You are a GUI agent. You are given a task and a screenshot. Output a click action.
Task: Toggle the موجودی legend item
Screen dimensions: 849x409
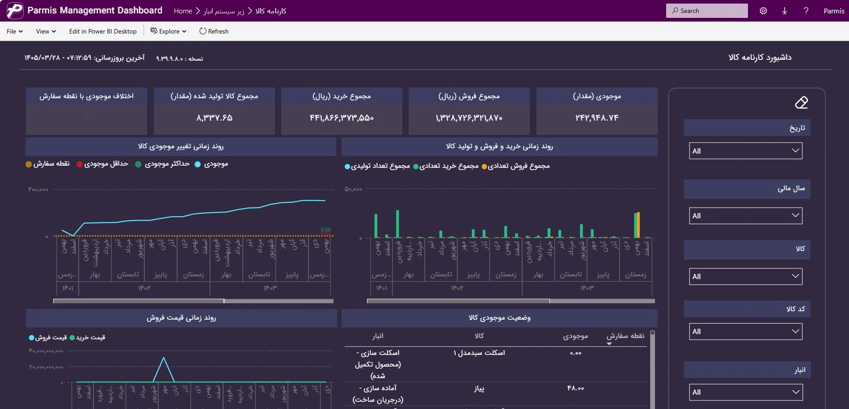point(211,164)
